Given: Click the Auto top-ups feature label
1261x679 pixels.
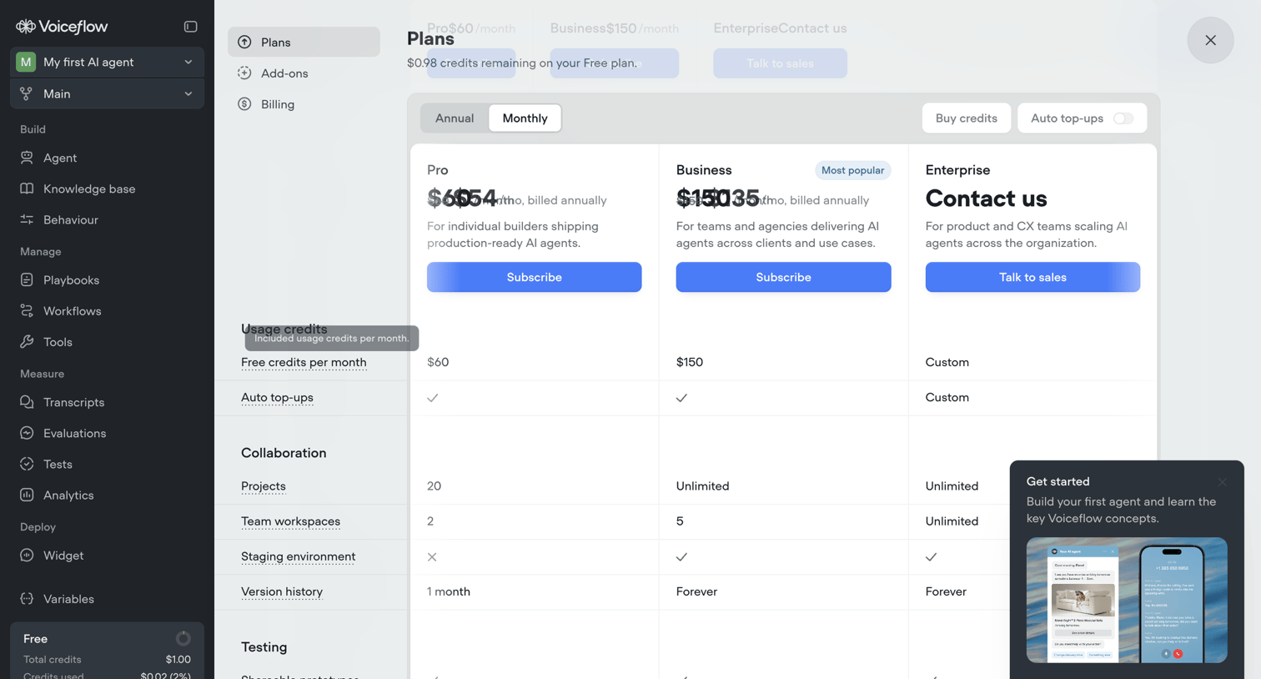Looking at the screenshot, I should pyautogui.click(x=277, y=397).
